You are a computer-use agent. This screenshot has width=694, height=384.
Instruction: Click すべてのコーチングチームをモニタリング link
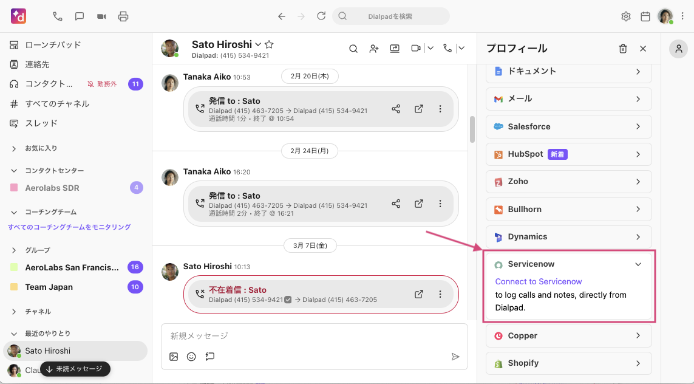[x=69, y=227]
